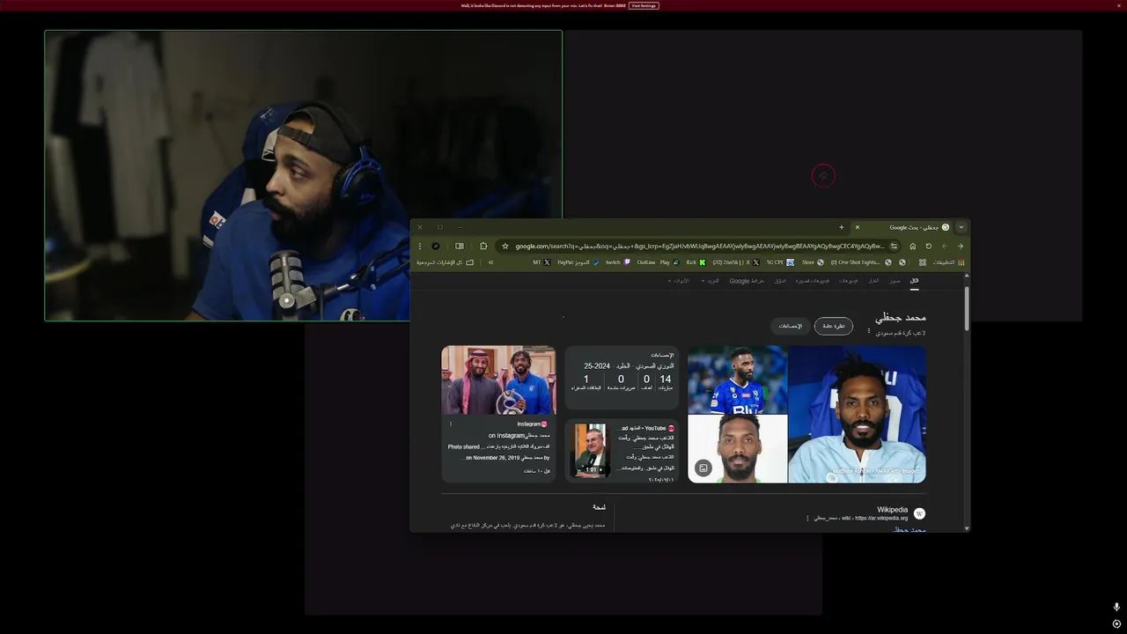Viewport: 1127px width, 634px height.
Task: Click the more images icon on the portrait photo
Action: click(703, 468)
